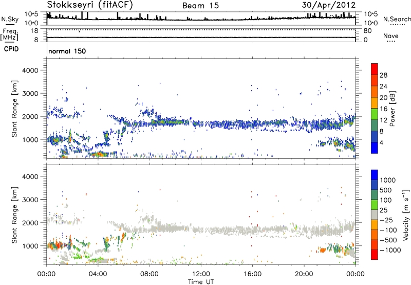Click the 'normal 150' CPID text
Viewport: 411px width, 285px height.
tap(67, 51)
